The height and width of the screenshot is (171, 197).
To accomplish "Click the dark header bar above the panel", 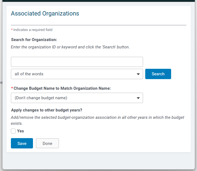I will coord(99,1).
